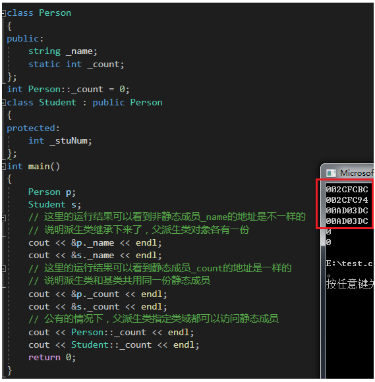The height and width of the screenshot is (382, 375).
Task: Click the 'int _stuNum;' member line
Action: (60, 141)
